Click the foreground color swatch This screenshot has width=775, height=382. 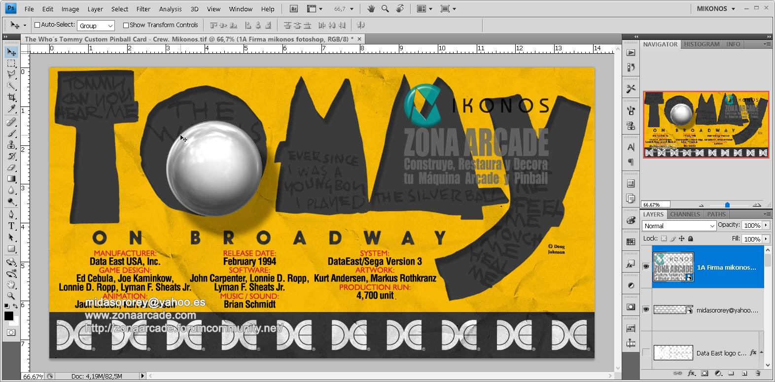click(x=9, y=316)
